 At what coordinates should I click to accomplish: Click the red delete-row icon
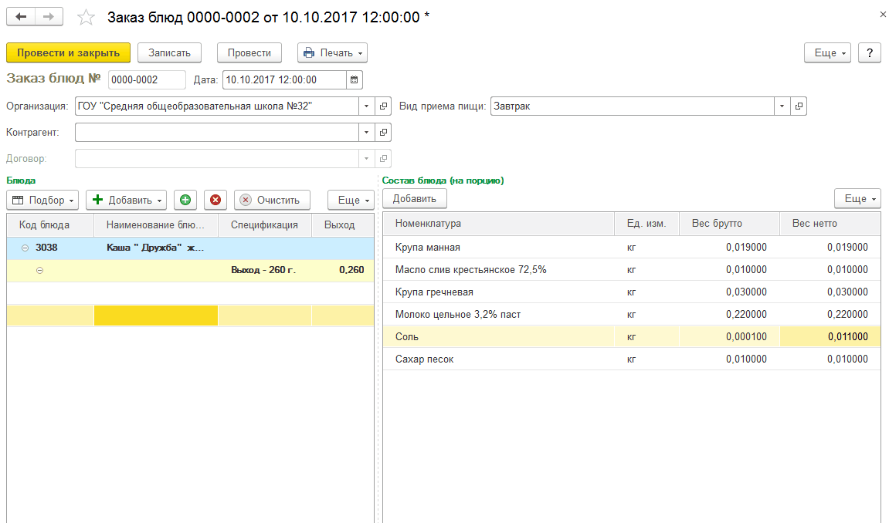(x=215, y=200)
